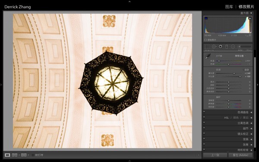Click the 自动 auto tone button

pos(246,70)
